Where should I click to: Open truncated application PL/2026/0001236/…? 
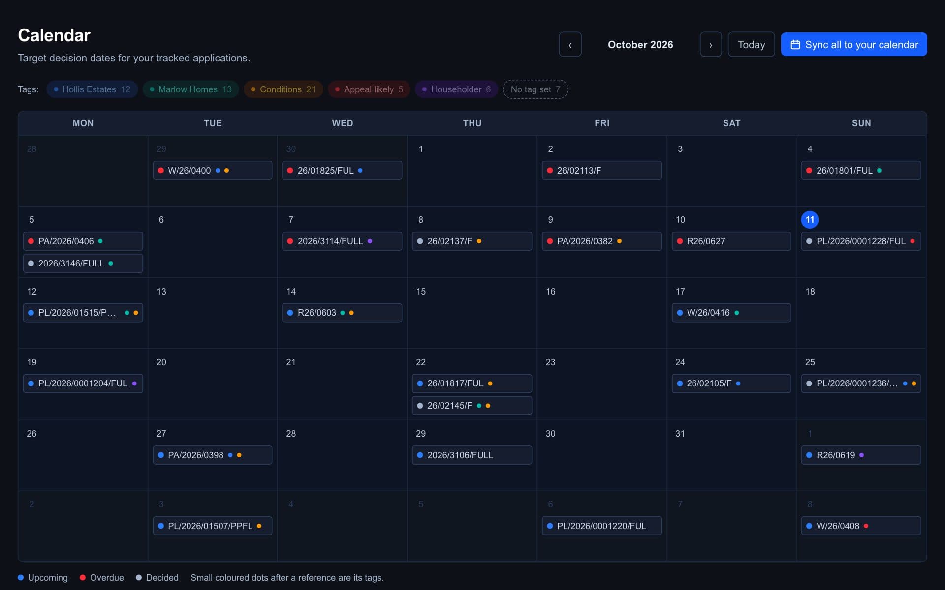pyautogui.click(x=861, y=383)
